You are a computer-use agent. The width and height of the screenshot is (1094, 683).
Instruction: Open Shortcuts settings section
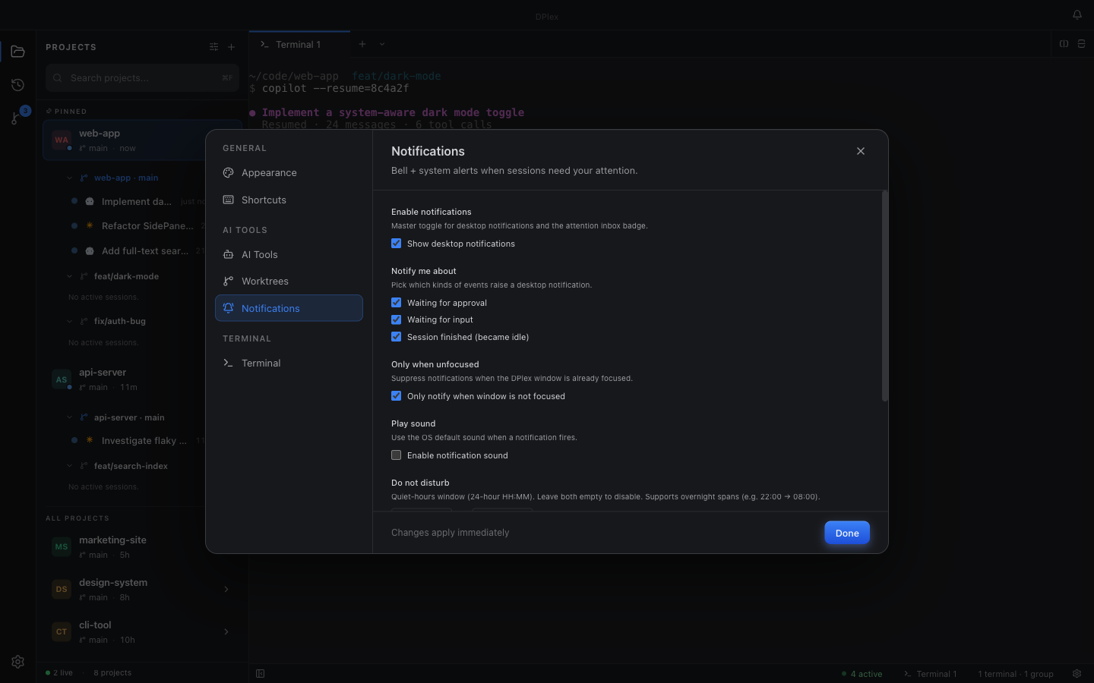[289, 200]
